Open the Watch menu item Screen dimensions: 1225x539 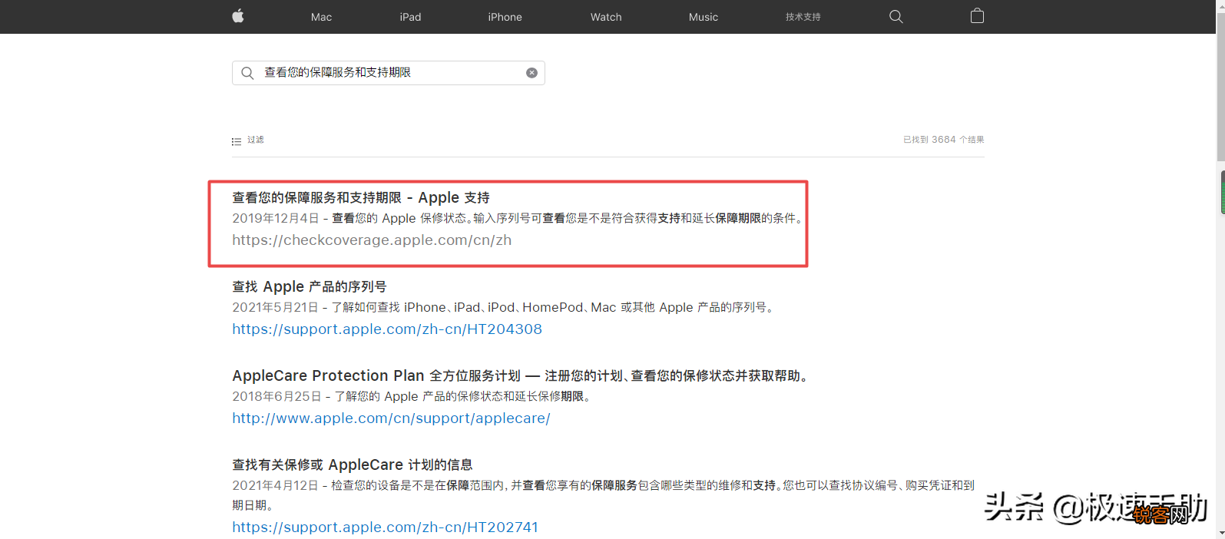[x=606, y=17]
